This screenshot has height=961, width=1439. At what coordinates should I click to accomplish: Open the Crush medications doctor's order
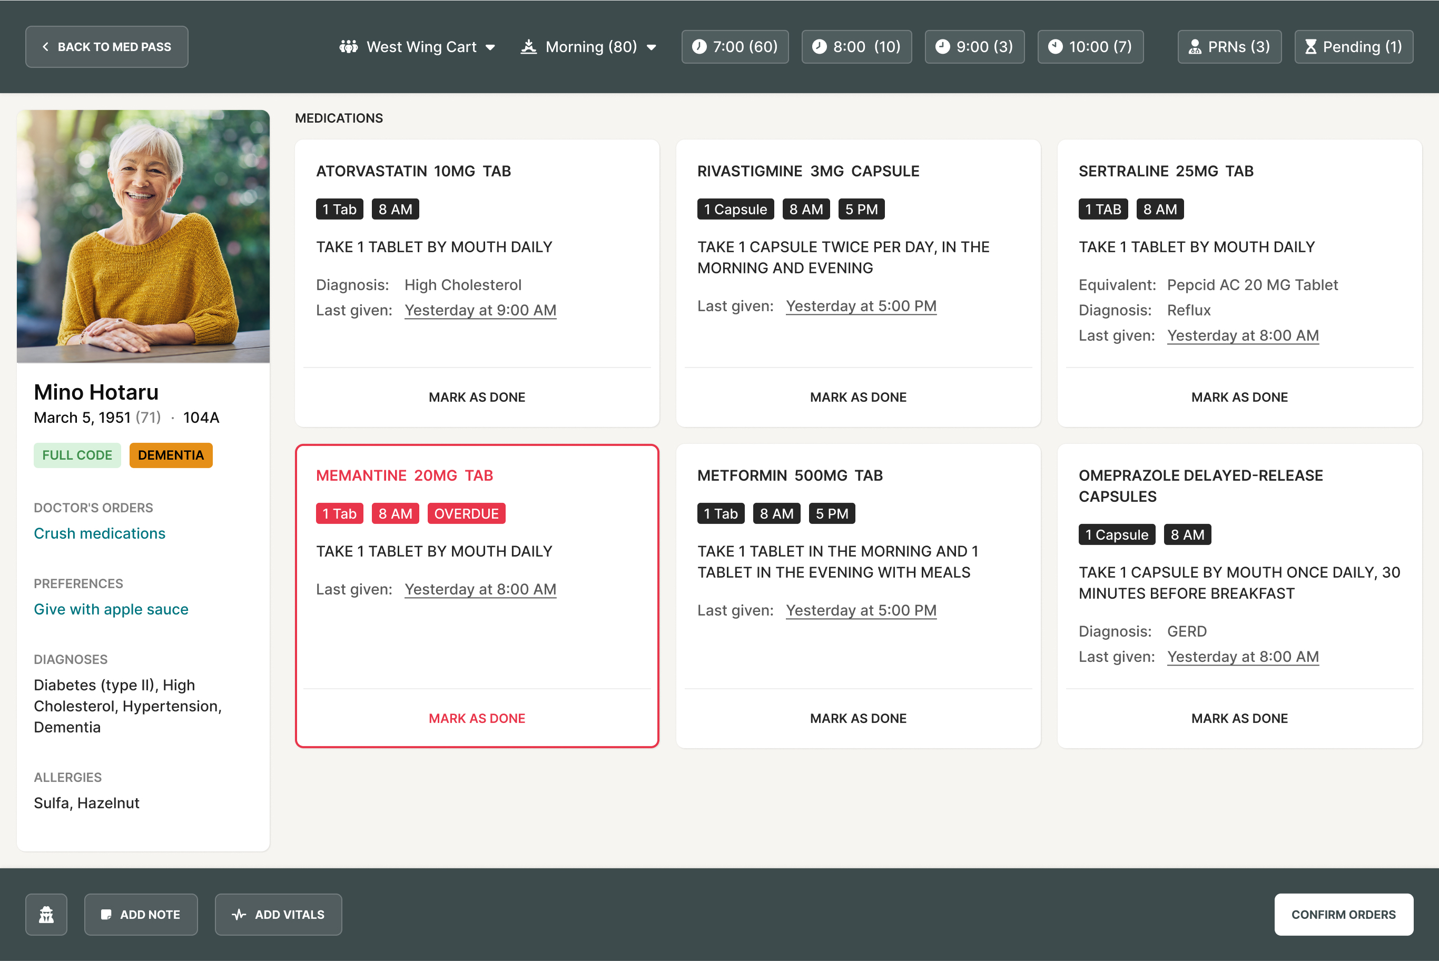pyautogui.click(x=99, y=532)
